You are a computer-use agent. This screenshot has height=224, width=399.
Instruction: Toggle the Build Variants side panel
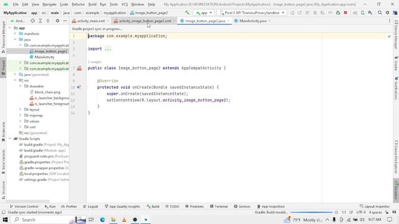[3, 161]
